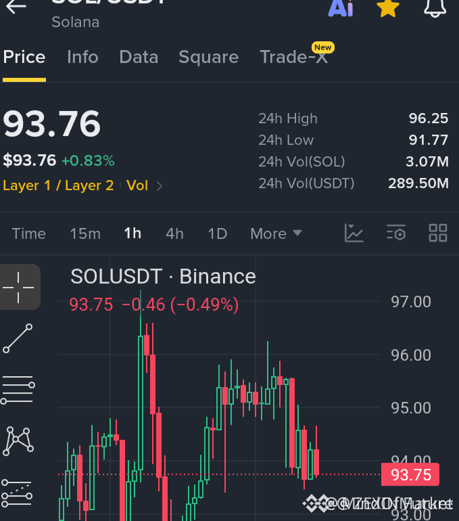459x521 pixels.
Task: Select the horizontal lines drawing tool
Action: pyautogui.click(x=18, y=390)
